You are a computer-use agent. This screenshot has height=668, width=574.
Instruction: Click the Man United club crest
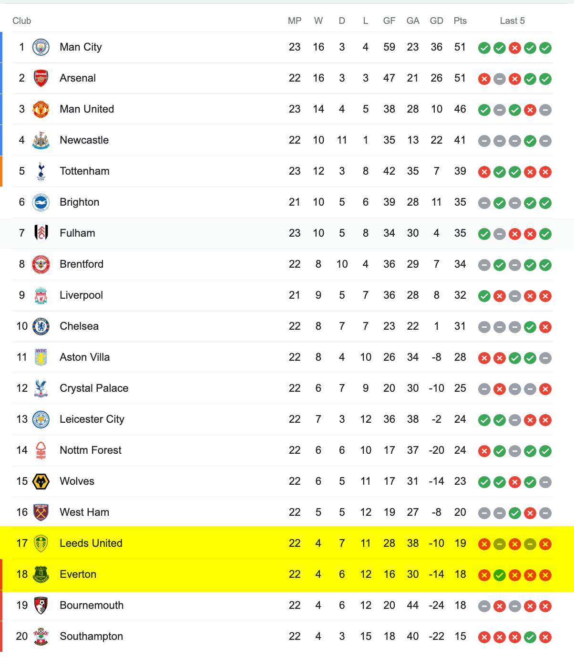(x=41, y=109)
